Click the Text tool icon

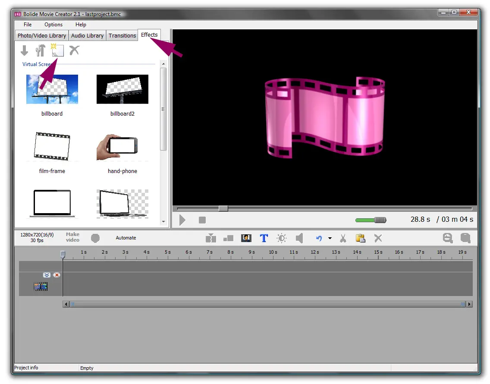point(264,238)
